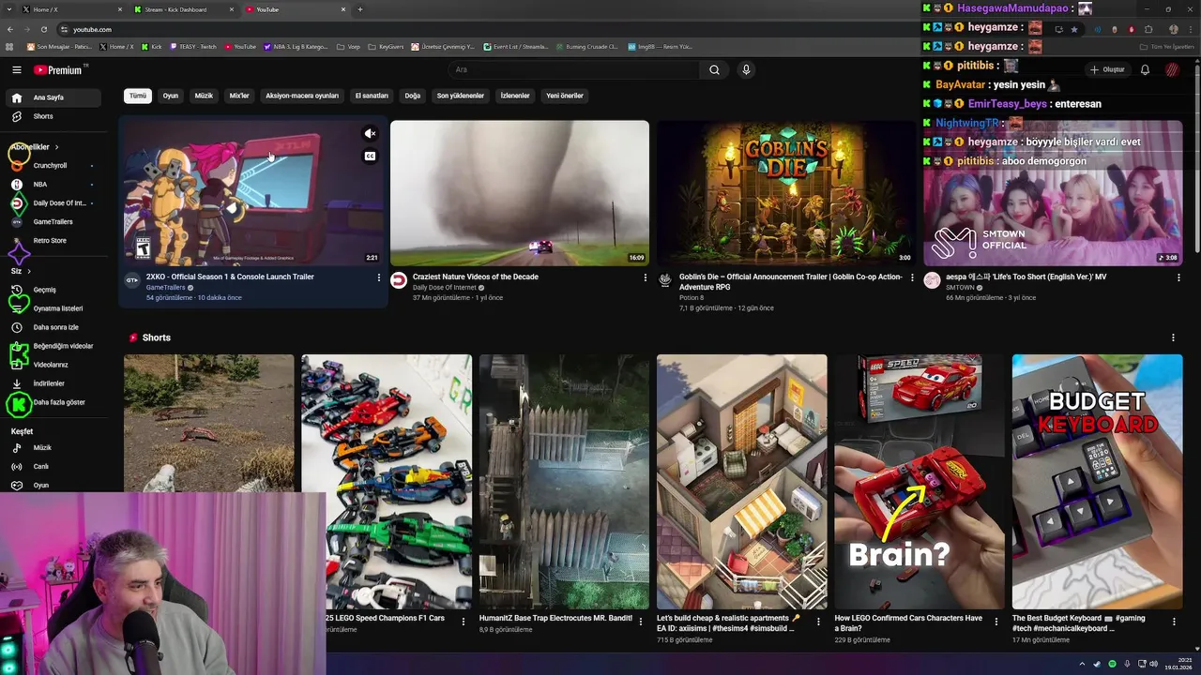
Task: Open the Goblins Die trailer thumbnail
Action: pos(786,193)
